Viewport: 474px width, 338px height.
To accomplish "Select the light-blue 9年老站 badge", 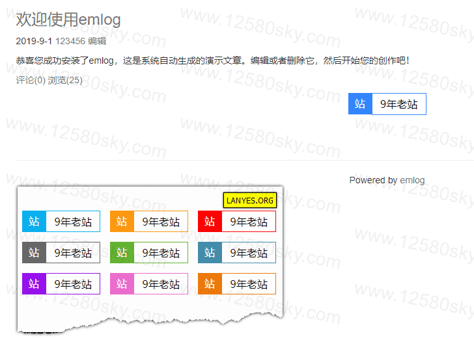I will (x=61, y=222).
